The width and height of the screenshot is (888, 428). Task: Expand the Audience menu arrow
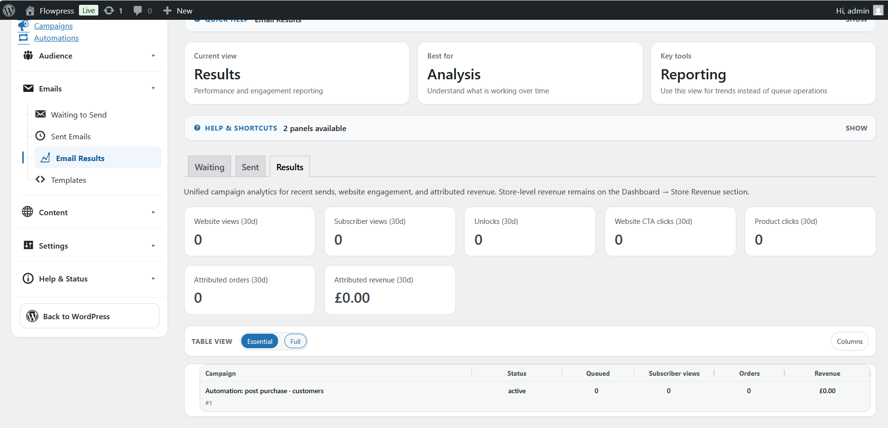pyautogui.click(x=154, y=56)
